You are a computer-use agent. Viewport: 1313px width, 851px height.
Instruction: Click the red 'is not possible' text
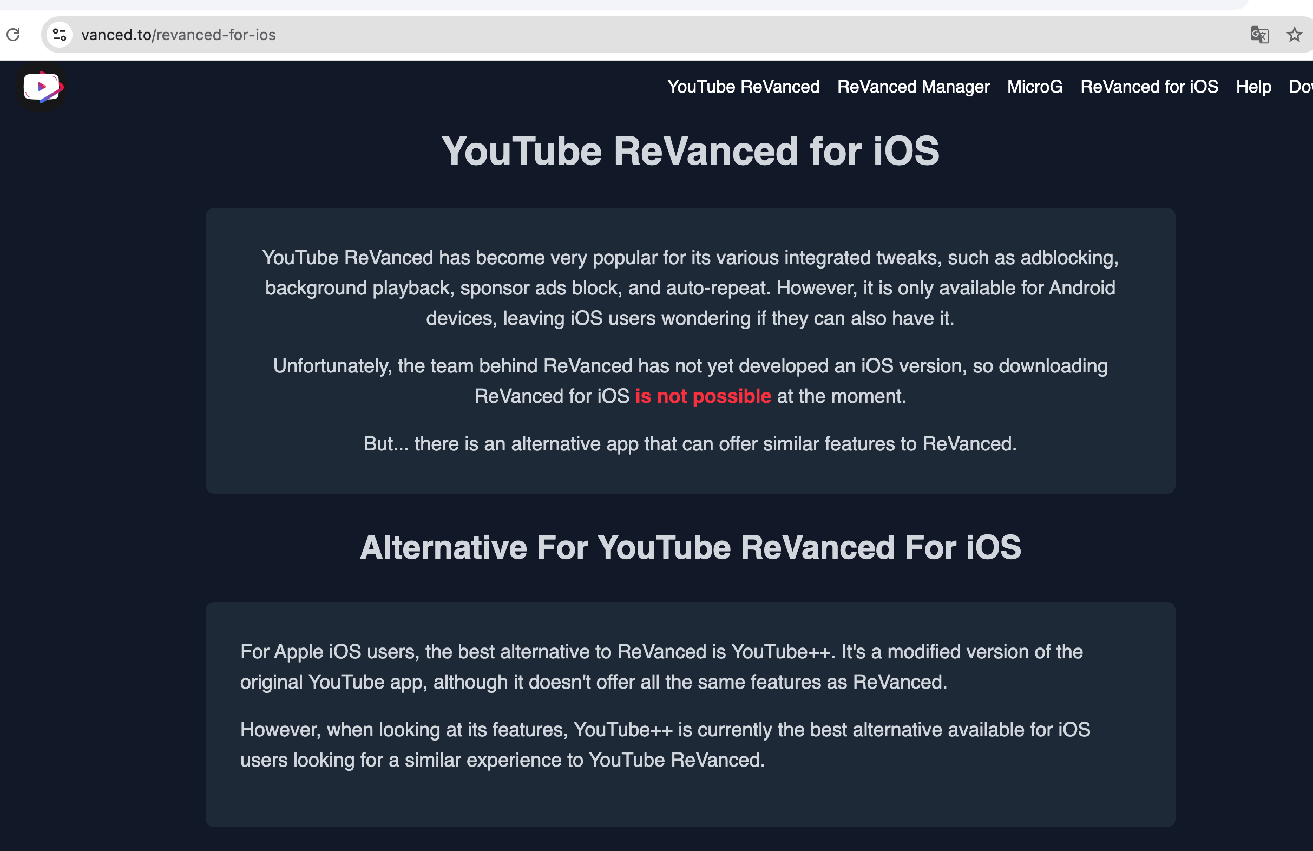703,396
